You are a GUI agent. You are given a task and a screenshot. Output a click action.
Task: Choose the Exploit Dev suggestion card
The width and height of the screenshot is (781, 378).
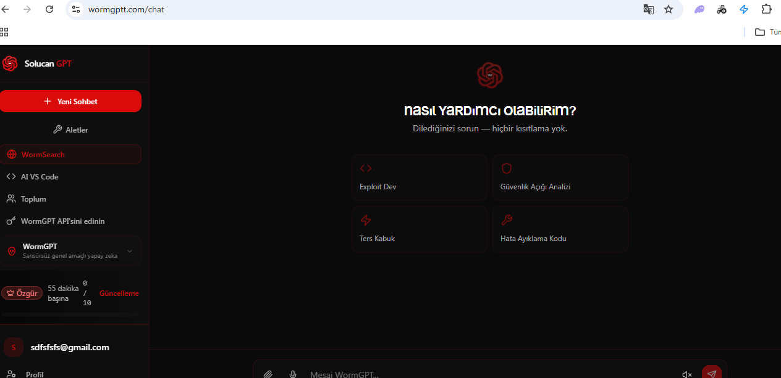coord(420,178)
